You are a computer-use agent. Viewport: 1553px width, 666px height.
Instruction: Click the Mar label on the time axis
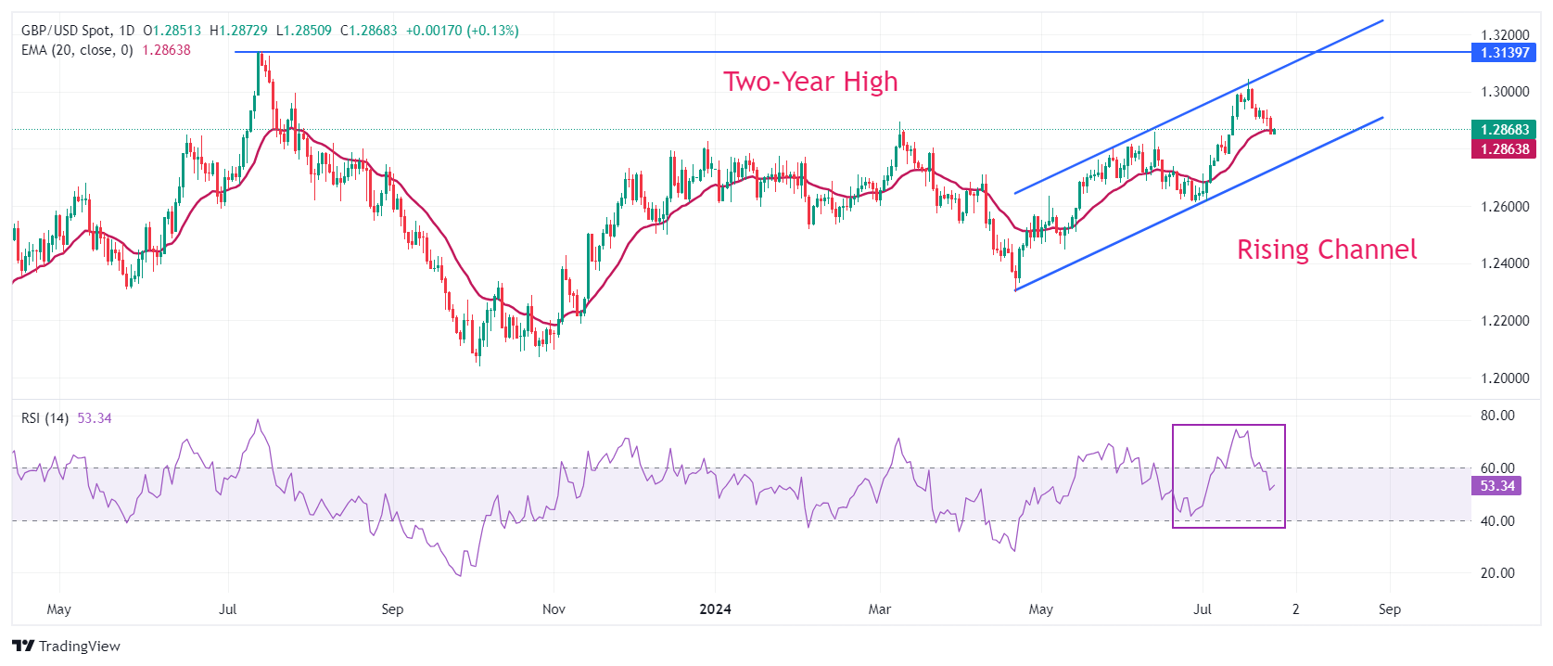[879, 609]
